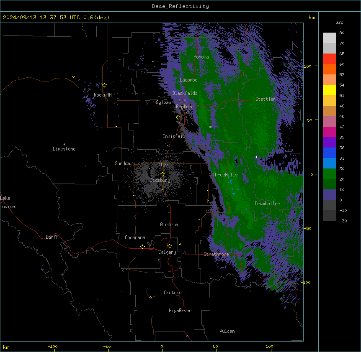
Task: Click the -50 tick on the right km axis
Action: pos(307,228)
